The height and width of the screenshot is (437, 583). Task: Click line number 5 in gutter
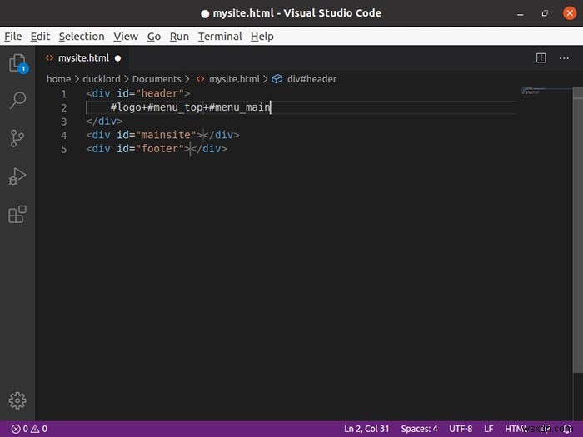click(x=64, y=149)
